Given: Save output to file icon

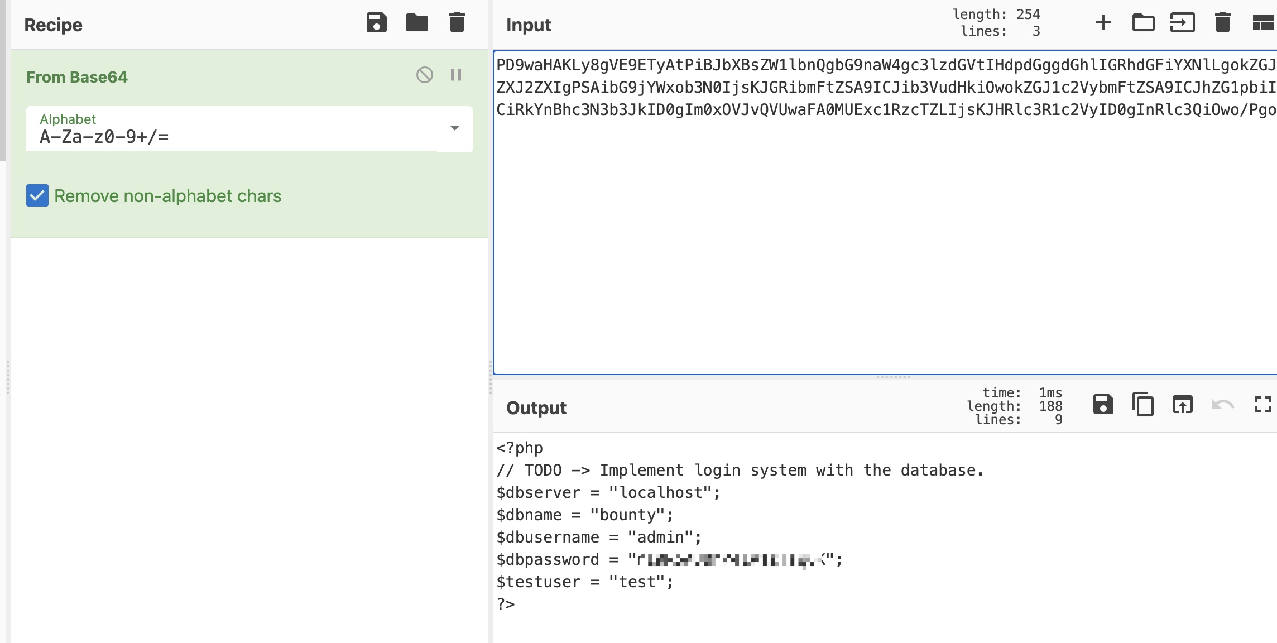Looking at the screenshot, I should pyautogui.click(x=1103, y=405).
